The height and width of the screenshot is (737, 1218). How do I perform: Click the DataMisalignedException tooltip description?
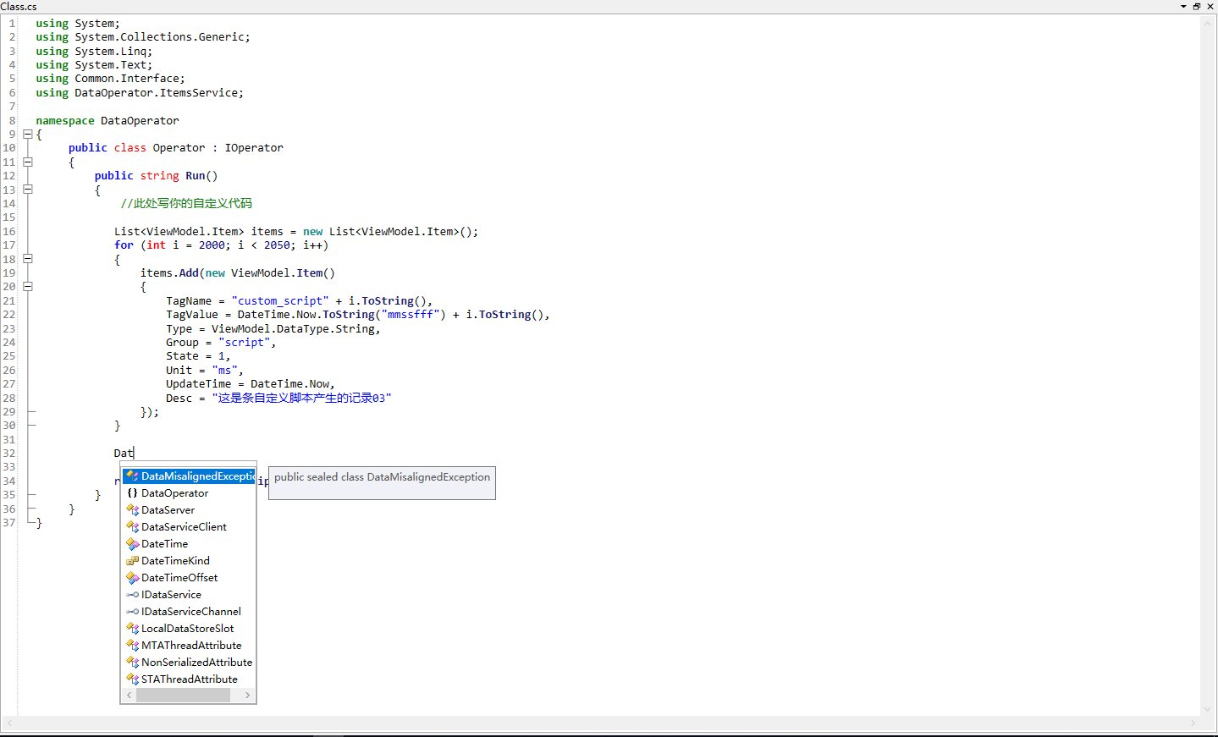pyautogui.click(x=382, y=477)
